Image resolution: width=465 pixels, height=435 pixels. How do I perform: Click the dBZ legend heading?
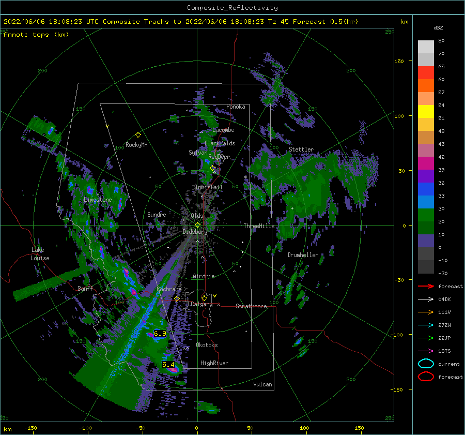click(438, 28)
